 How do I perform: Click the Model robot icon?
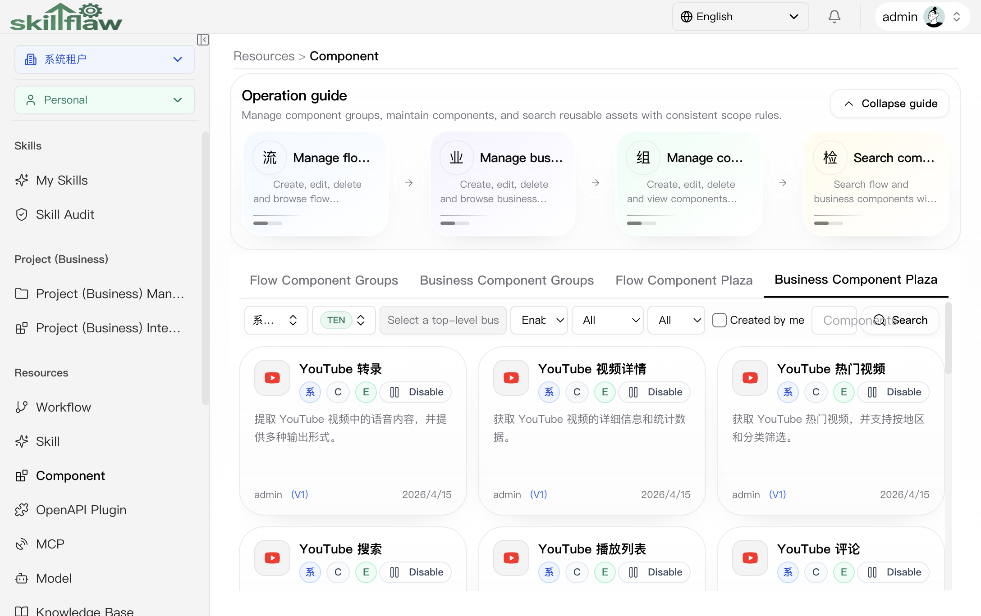(22, 578)
